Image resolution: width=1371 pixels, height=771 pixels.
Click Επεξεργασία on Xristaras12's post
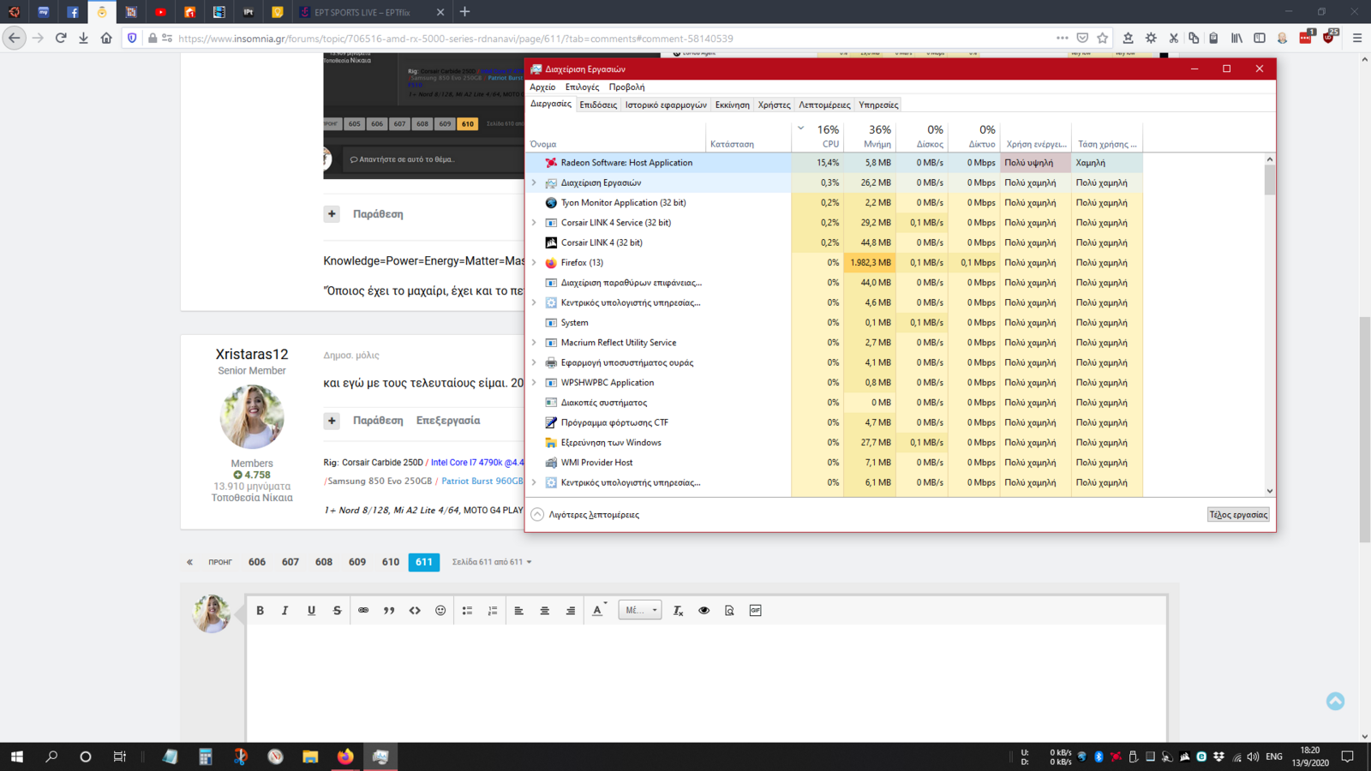coord(448,421)
